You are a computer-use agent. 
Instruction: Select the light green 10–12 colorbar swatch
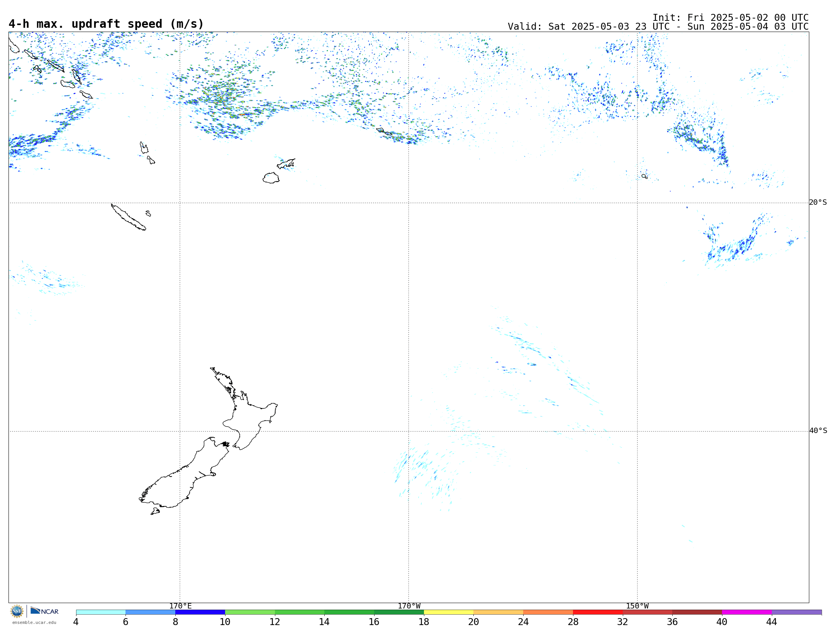pyautogui.click(x=250, y=612)
